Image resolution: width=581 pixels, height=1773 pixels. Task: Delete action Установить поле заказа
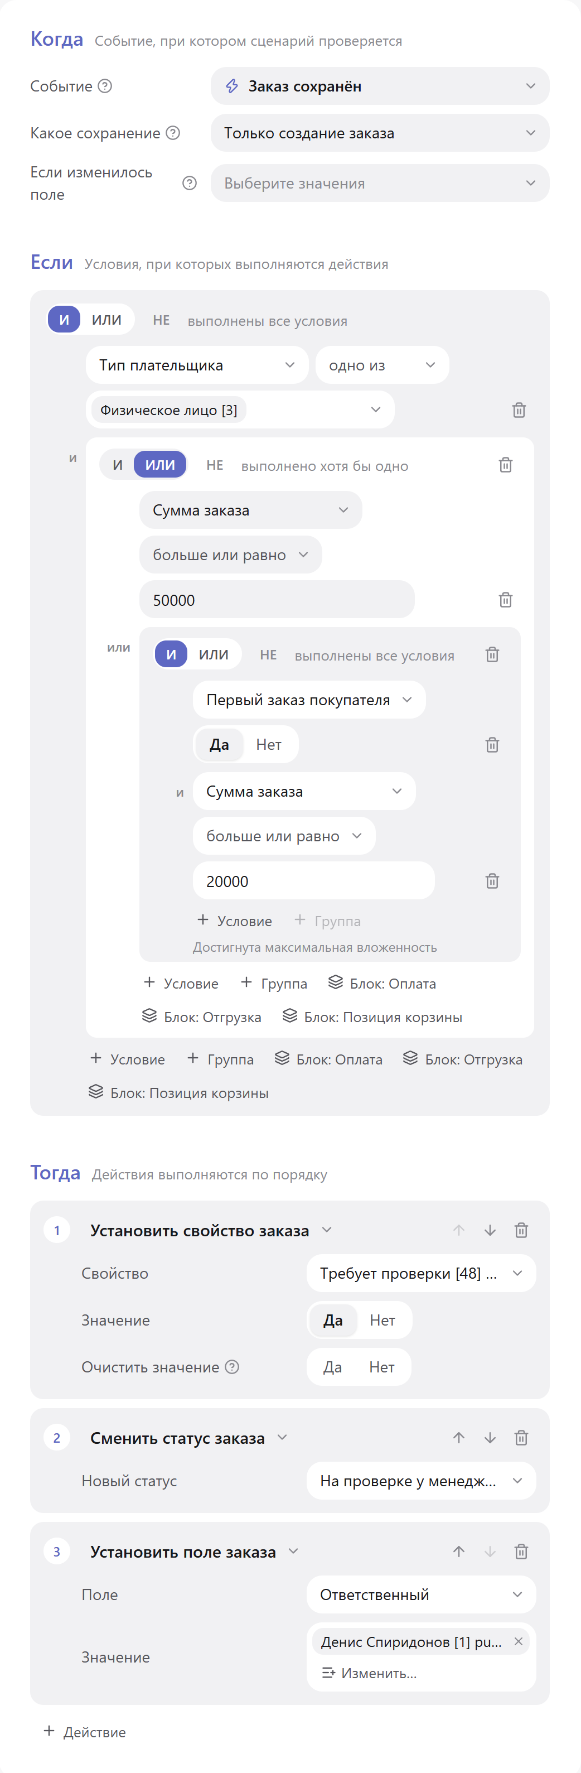(x=521, y=1552)
